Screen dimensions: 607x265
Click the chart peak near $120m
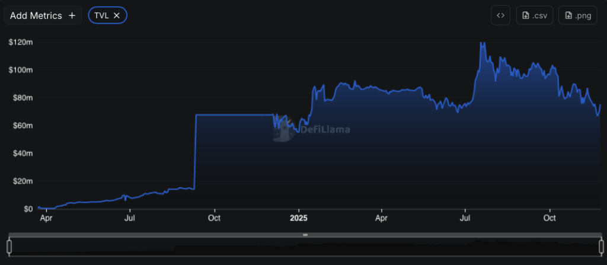coord(483,43)
